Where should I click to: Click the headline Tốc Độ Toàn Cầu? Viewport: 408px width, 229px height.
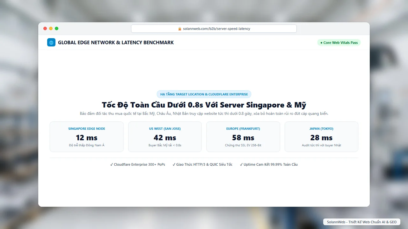[x=204, y=105]
